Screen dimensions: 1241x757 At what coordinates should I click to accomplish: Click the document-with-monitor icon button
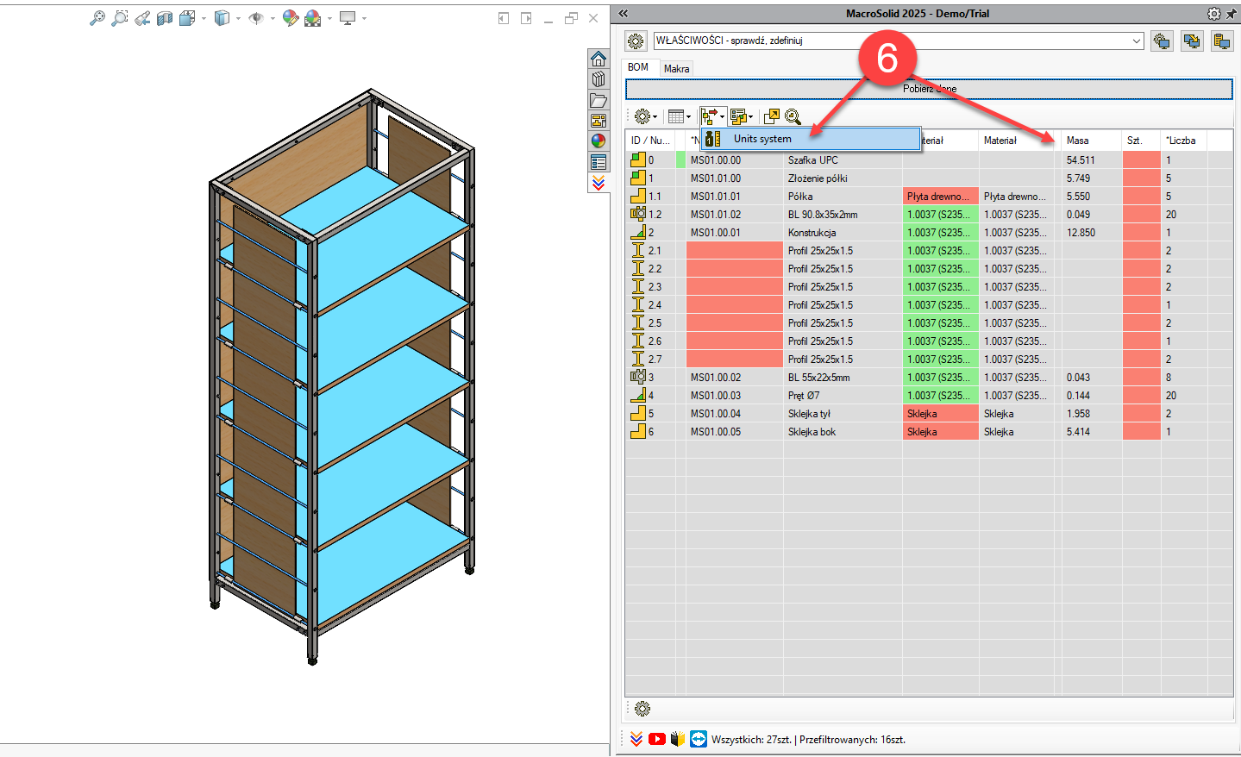[1222, 41]
